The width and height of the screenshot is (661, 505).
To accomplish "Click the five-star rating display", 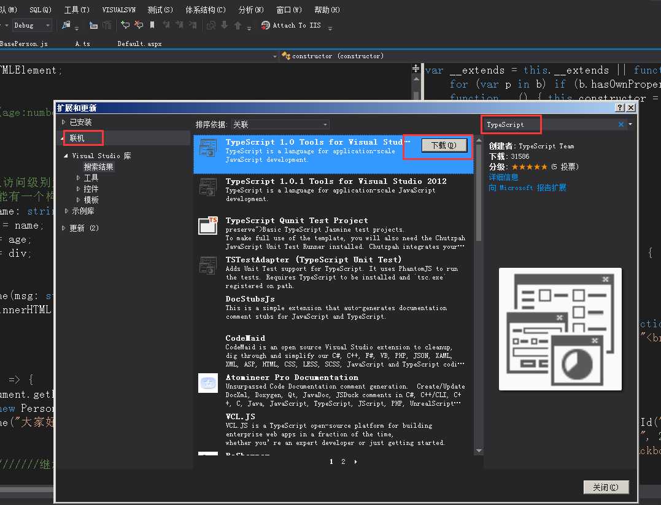I will (x=530, y=167).
